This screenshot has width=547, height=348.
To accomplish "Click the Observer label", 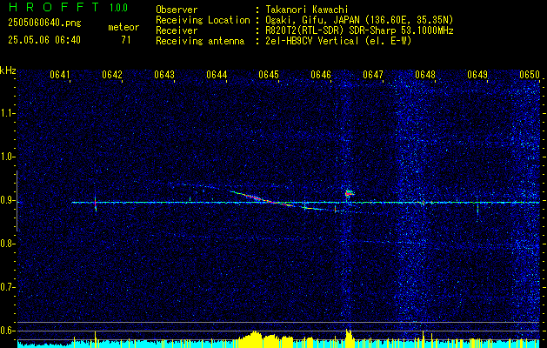I will click(177, 10).
